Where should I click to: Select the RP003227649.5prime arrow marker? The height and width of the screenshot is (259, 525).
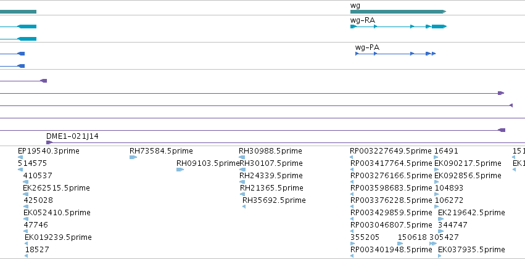pos(352,157)
